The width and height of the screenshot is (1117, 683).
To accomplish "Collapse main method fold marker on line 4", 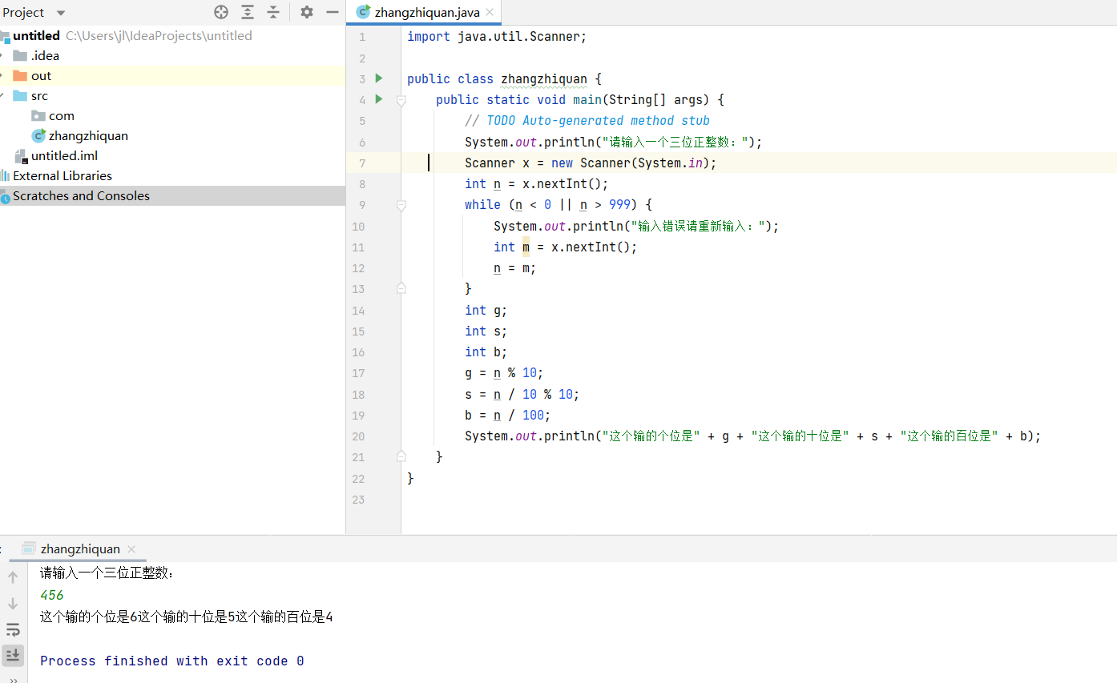I will click(x=401, y=100).
